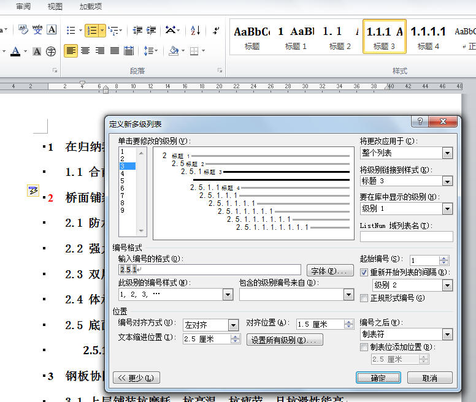Open include level number from dropdown

coord(348,294)
